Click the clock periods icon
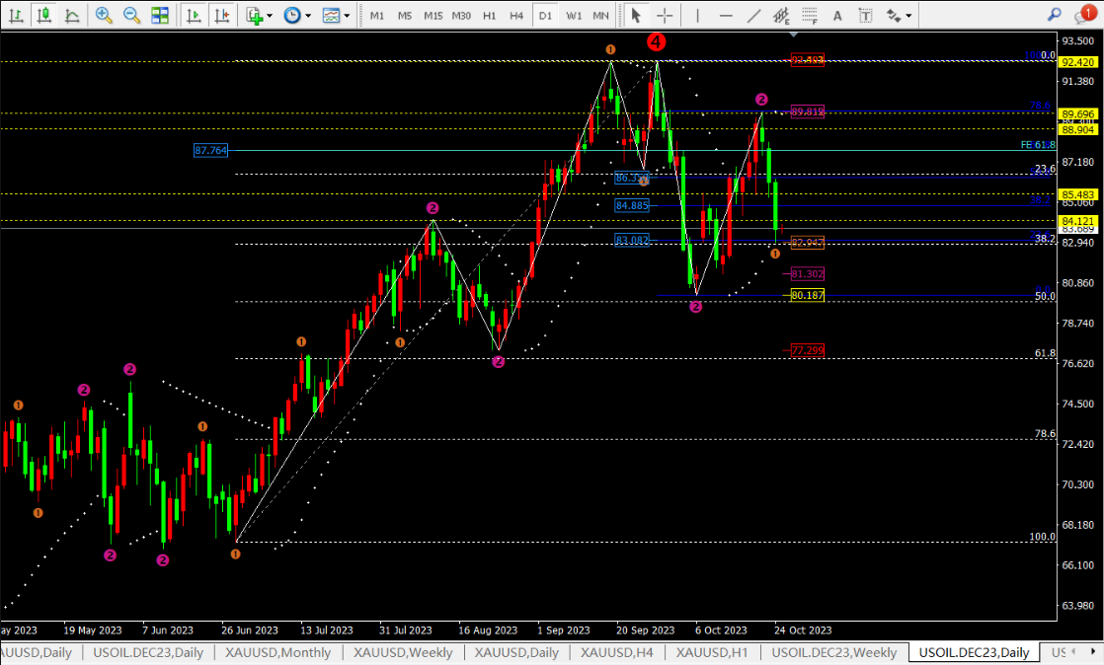The height and width of the screenshot is (665, 1104). tap(291, 15)
